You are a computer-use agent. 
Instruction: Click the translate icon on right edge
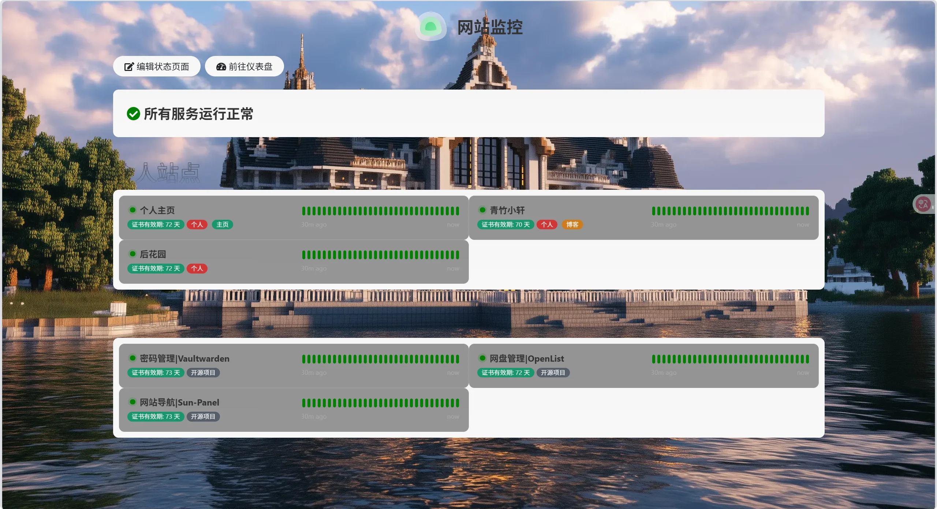923,204
